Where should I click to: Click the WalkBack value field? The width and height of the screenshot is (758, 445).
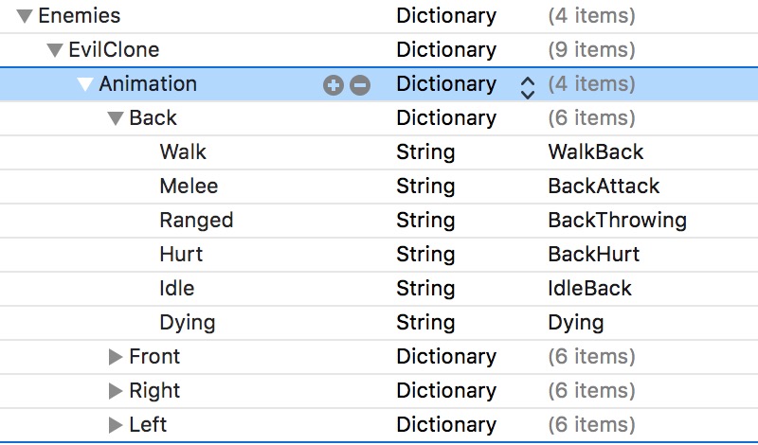pyautogui.click(x=595, y=151)
